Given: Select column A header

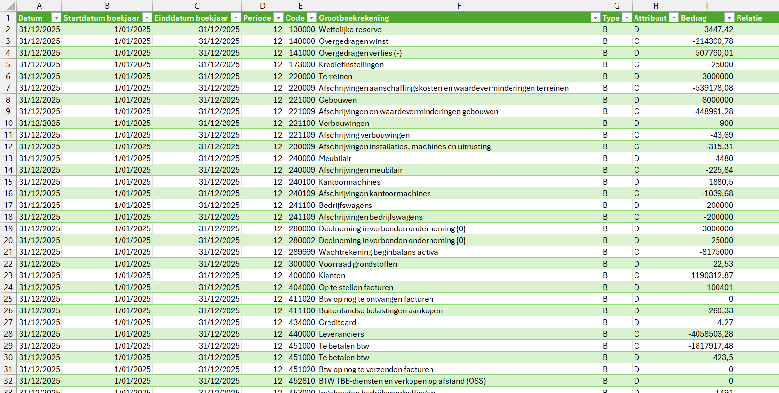Looking at the screenshot, I should coord(39,6).
